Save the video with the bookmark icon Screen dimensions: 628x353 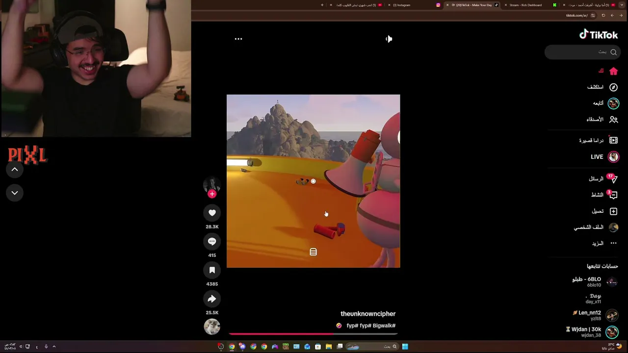[x=212, y=270]
